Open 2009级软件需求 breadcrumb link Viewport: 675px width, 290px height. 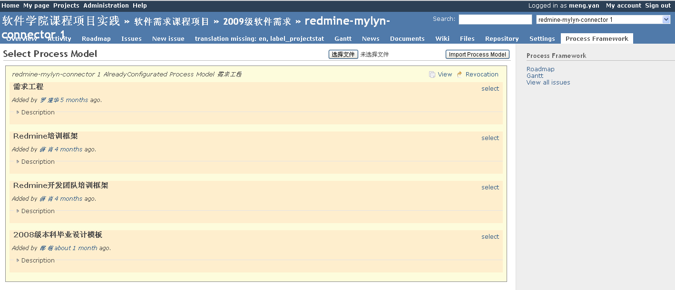(x=257, y=22)
